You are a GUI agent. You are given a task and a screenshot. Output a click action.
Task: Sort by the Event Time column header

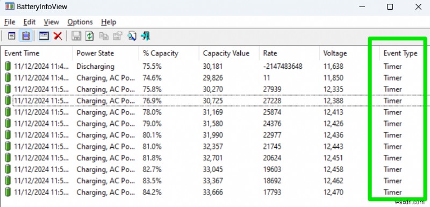click(x=37, y=53)
